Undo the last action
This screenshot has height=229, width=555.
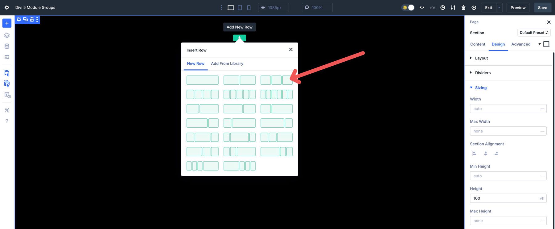pyautogui.click(x=421, y=8)
